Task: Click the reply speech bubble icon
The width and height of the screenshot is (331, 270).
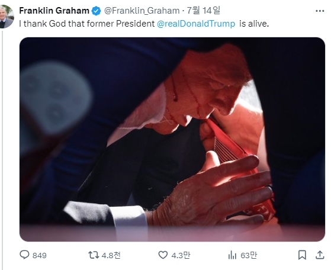Action: point(24,255)
